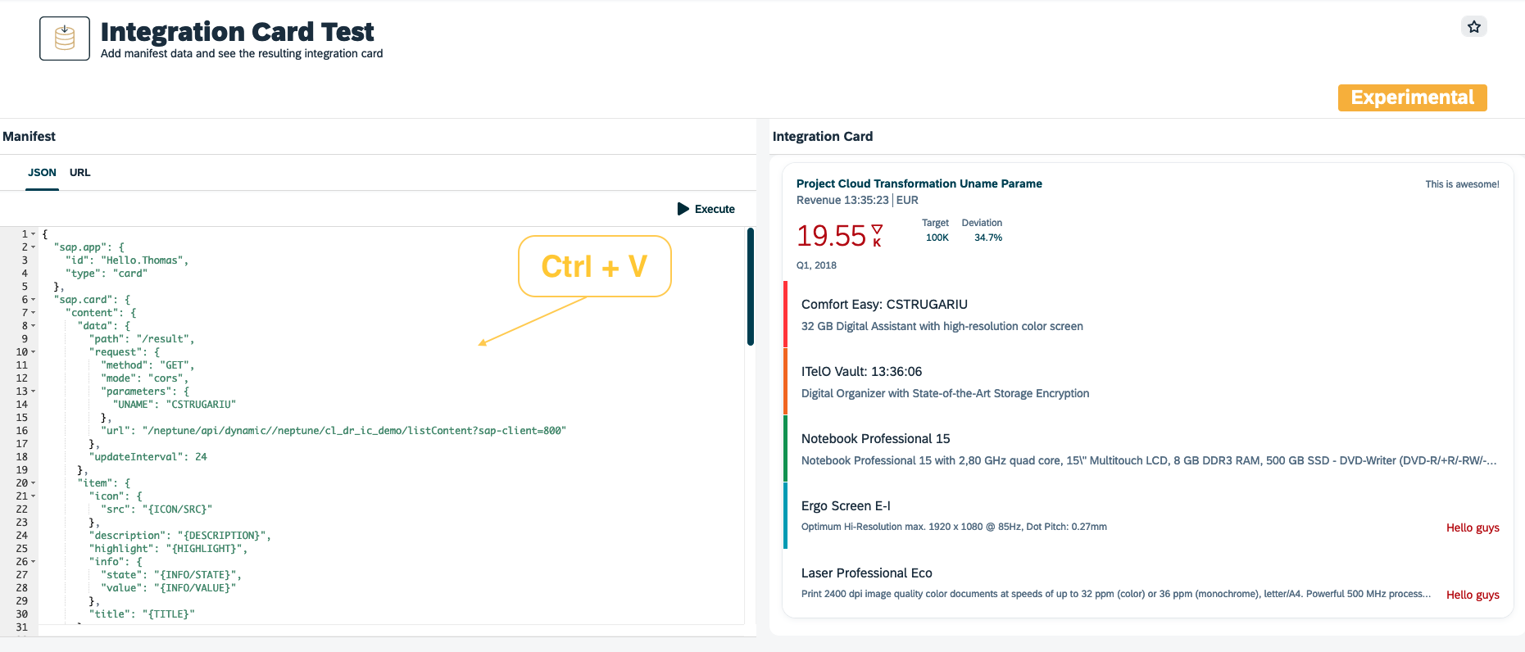Click the 'Hello guys' link under Laser Professional Eco

click(x=1473, y=595)
